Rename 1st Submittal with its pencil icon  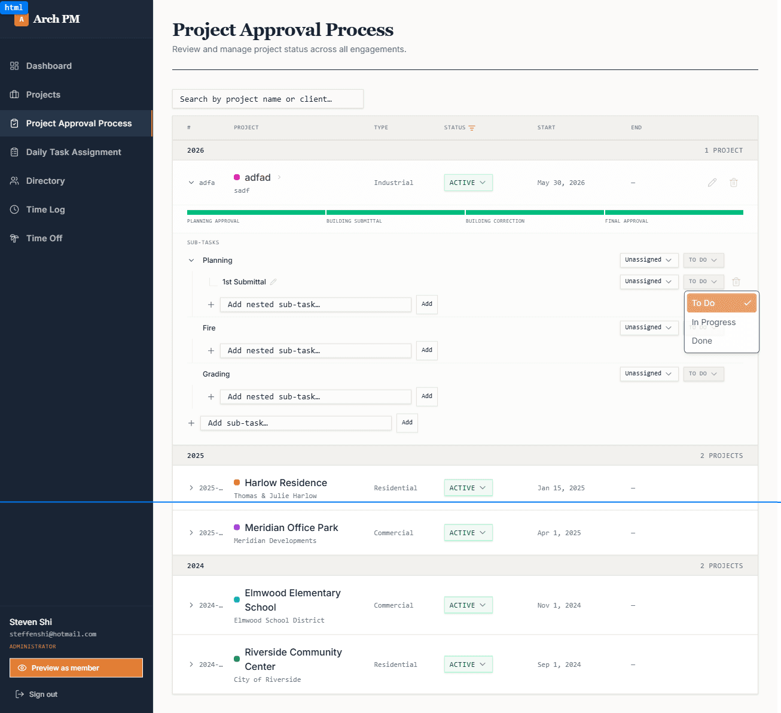(273, 282)
